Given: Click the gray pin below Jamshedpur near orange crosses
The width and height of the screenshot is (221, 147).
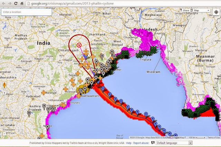Looking at the screenshot, I should (102, 57).
